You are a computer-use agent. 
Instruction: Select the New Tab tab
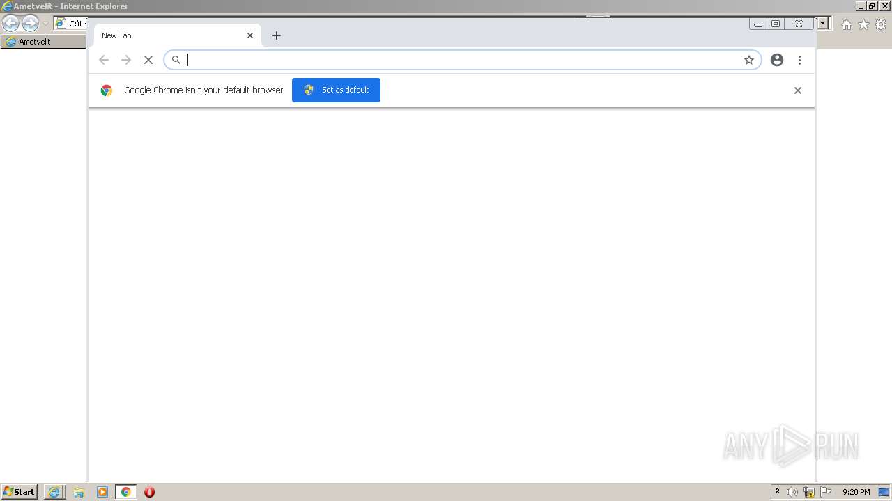pos(178,35)
